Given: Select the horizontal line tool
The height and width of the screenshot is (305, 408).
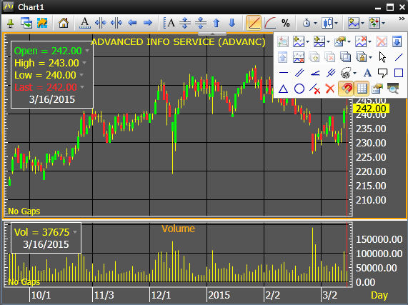Looking at the screenshot, I should (x=284, y=73).
